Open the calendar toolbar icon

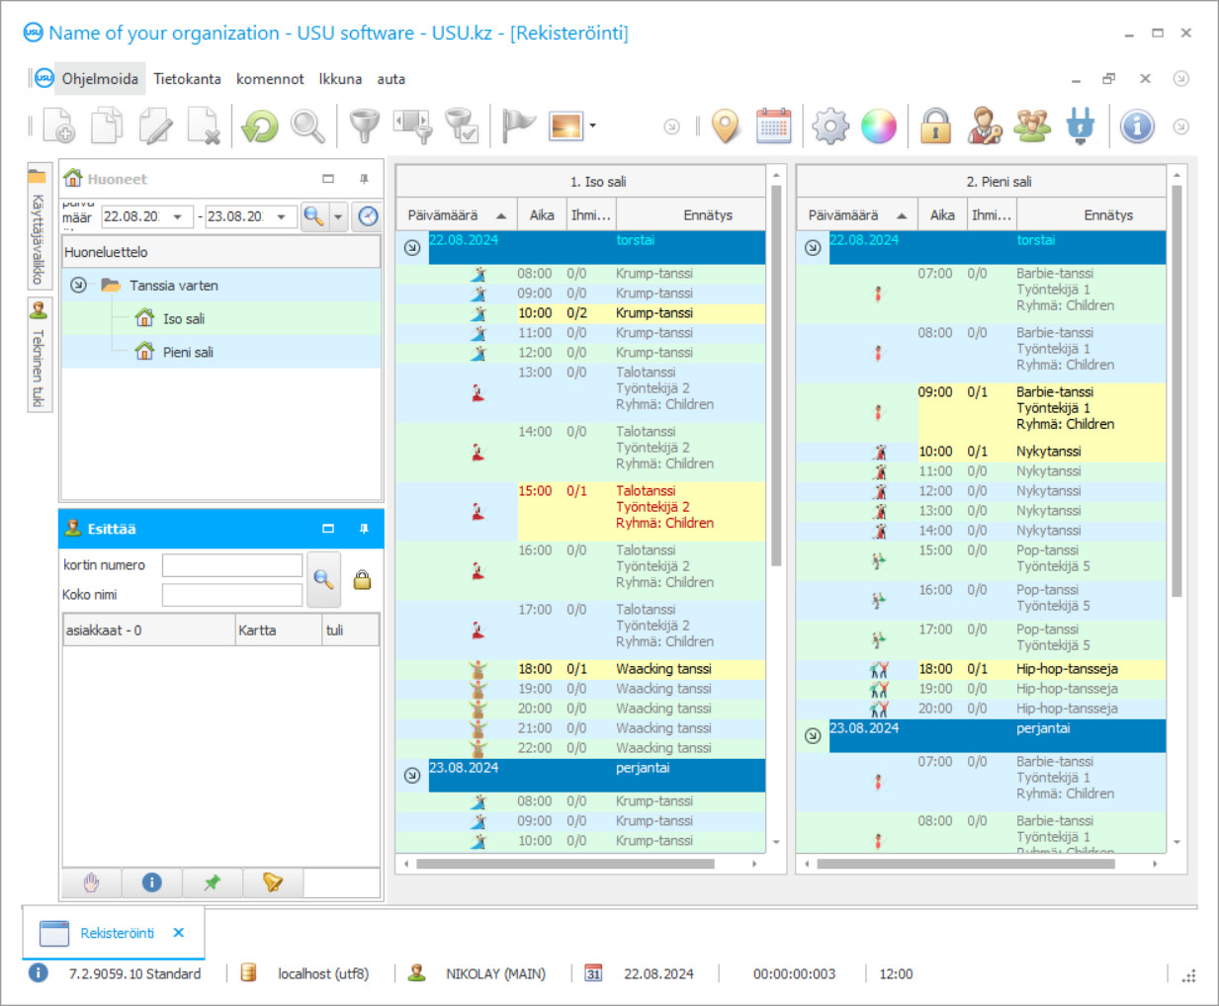[774, 126]
